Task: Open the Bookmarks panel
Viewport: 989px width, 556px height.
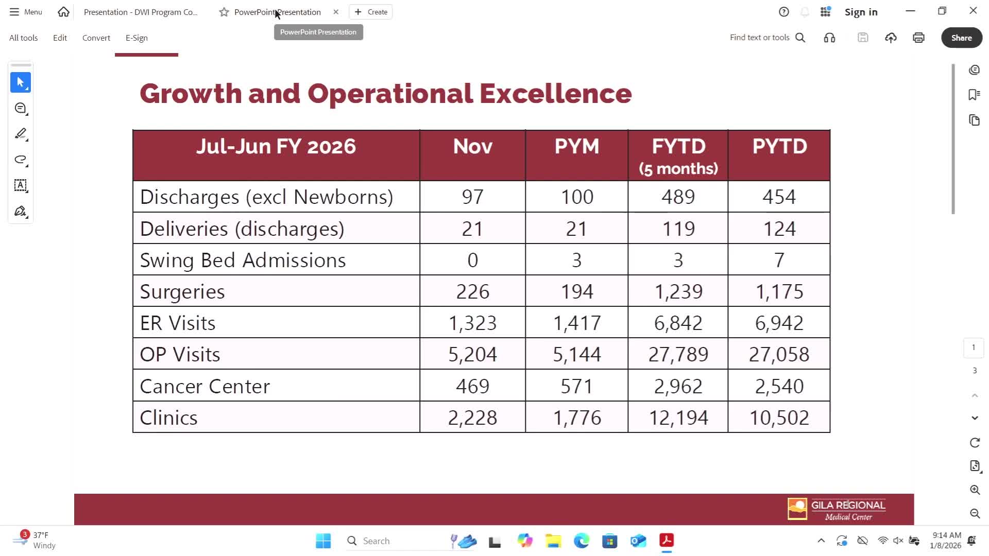Action: pyautogui.click(x=974, y=95)
